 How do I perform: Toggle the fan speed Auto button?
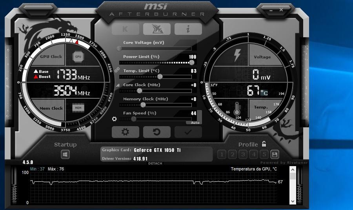(x=195, y=123)
